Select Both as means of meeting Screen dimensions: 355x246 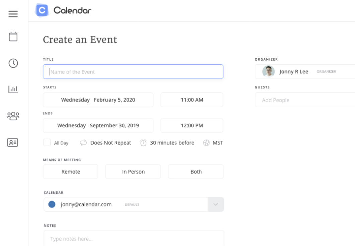[x=196, y=172]
